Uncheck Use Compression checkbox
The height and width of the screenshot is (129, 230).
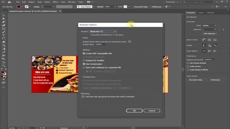click(84, 64)
